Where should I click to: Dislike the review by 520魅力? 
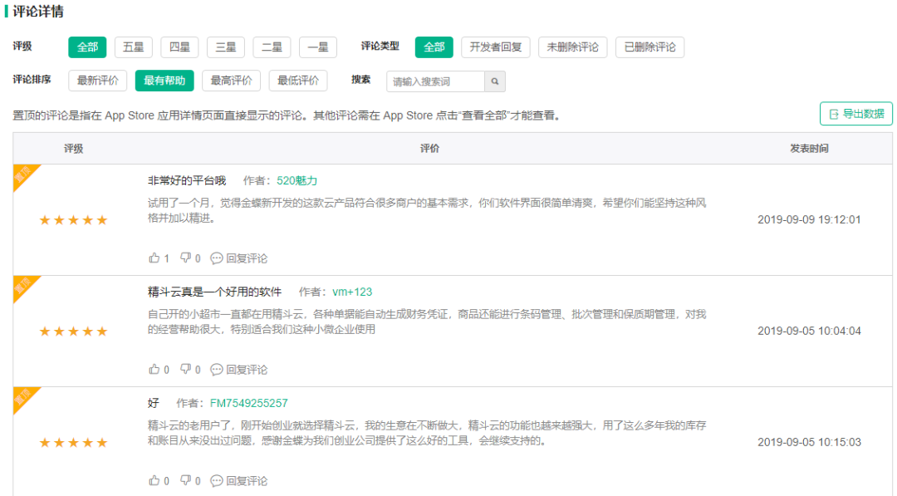tap(190, 258)
